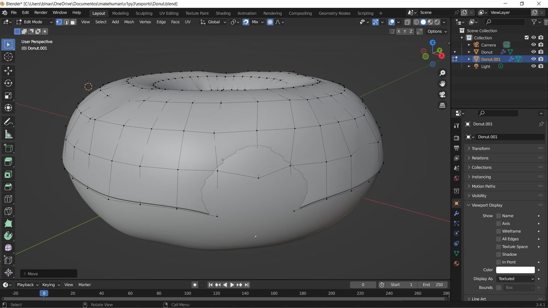Image resolution: width=548 pixels, height=308 pixels.
Task: Click the current frame field showing 0
Action: (x=363, y=284)
